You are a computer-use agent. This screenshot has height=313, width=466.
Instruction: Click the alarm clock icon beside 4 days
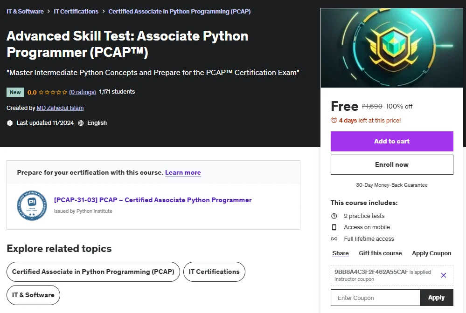334,121
